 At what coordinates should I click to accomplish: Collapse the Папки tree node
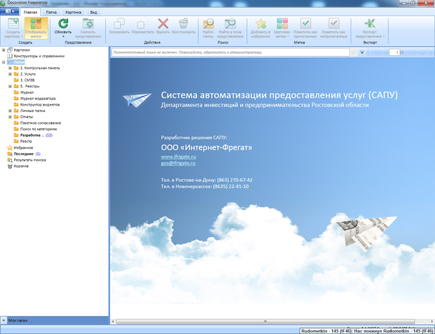[3, 62]
